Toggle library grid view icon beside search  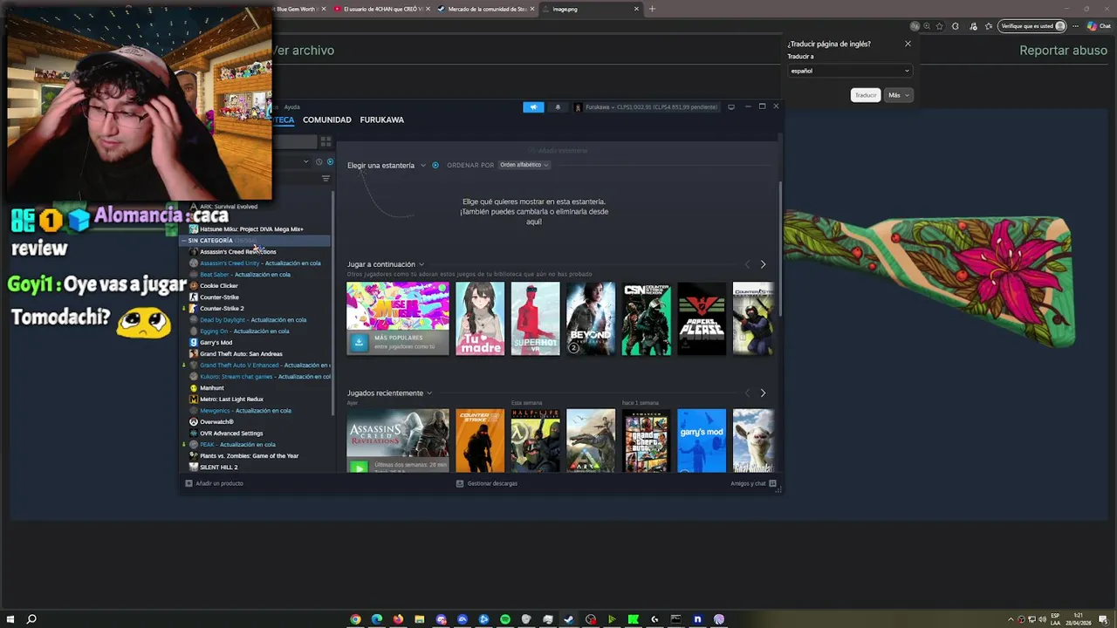pos(326,140)
